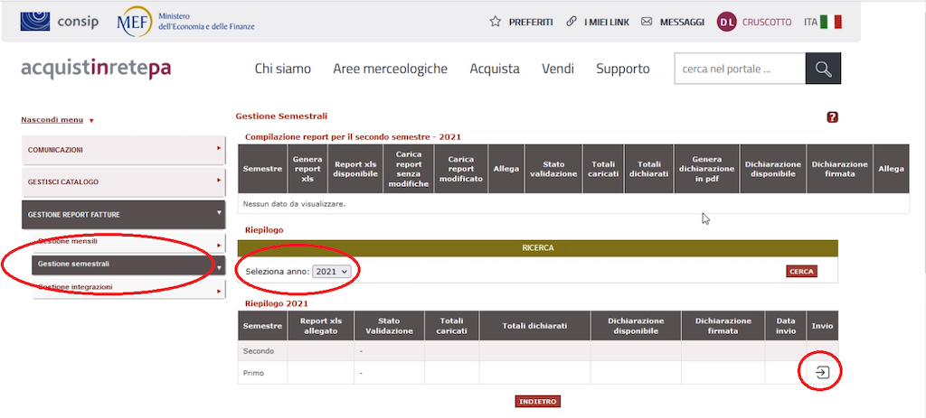The width and height of the screenshot is (926, 418).
Task: Expand the Gestisci Catalogo sidebar section
Action: click(x=124, y=181)
